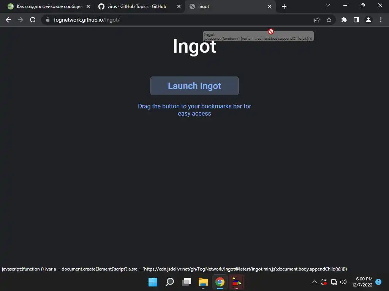This screenshot has width=389, height=291.
Task: Minimize the Chrome window
Action: click(x=345, y=5)
